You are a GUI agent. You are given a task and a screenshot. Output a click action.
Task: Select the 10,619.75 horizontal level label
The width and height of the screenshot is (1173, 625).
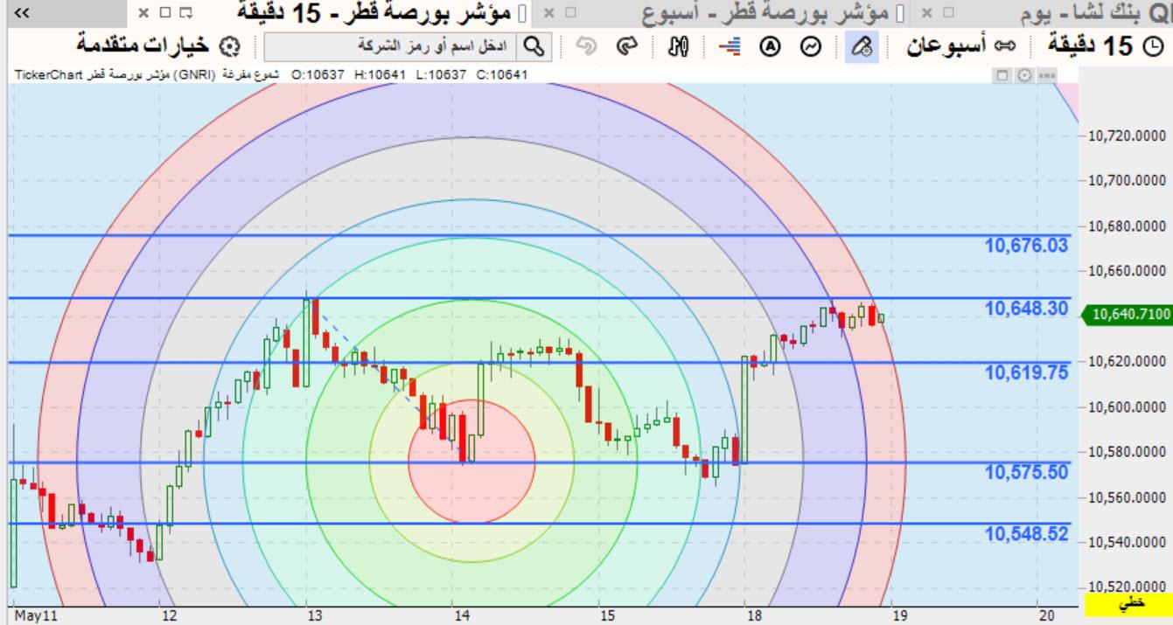click(1026, 373)
